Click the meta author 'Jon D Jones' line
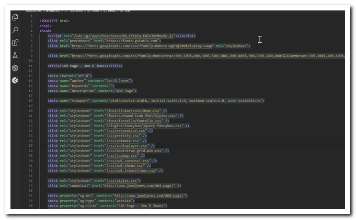356x220 pixels. (90, 81)
